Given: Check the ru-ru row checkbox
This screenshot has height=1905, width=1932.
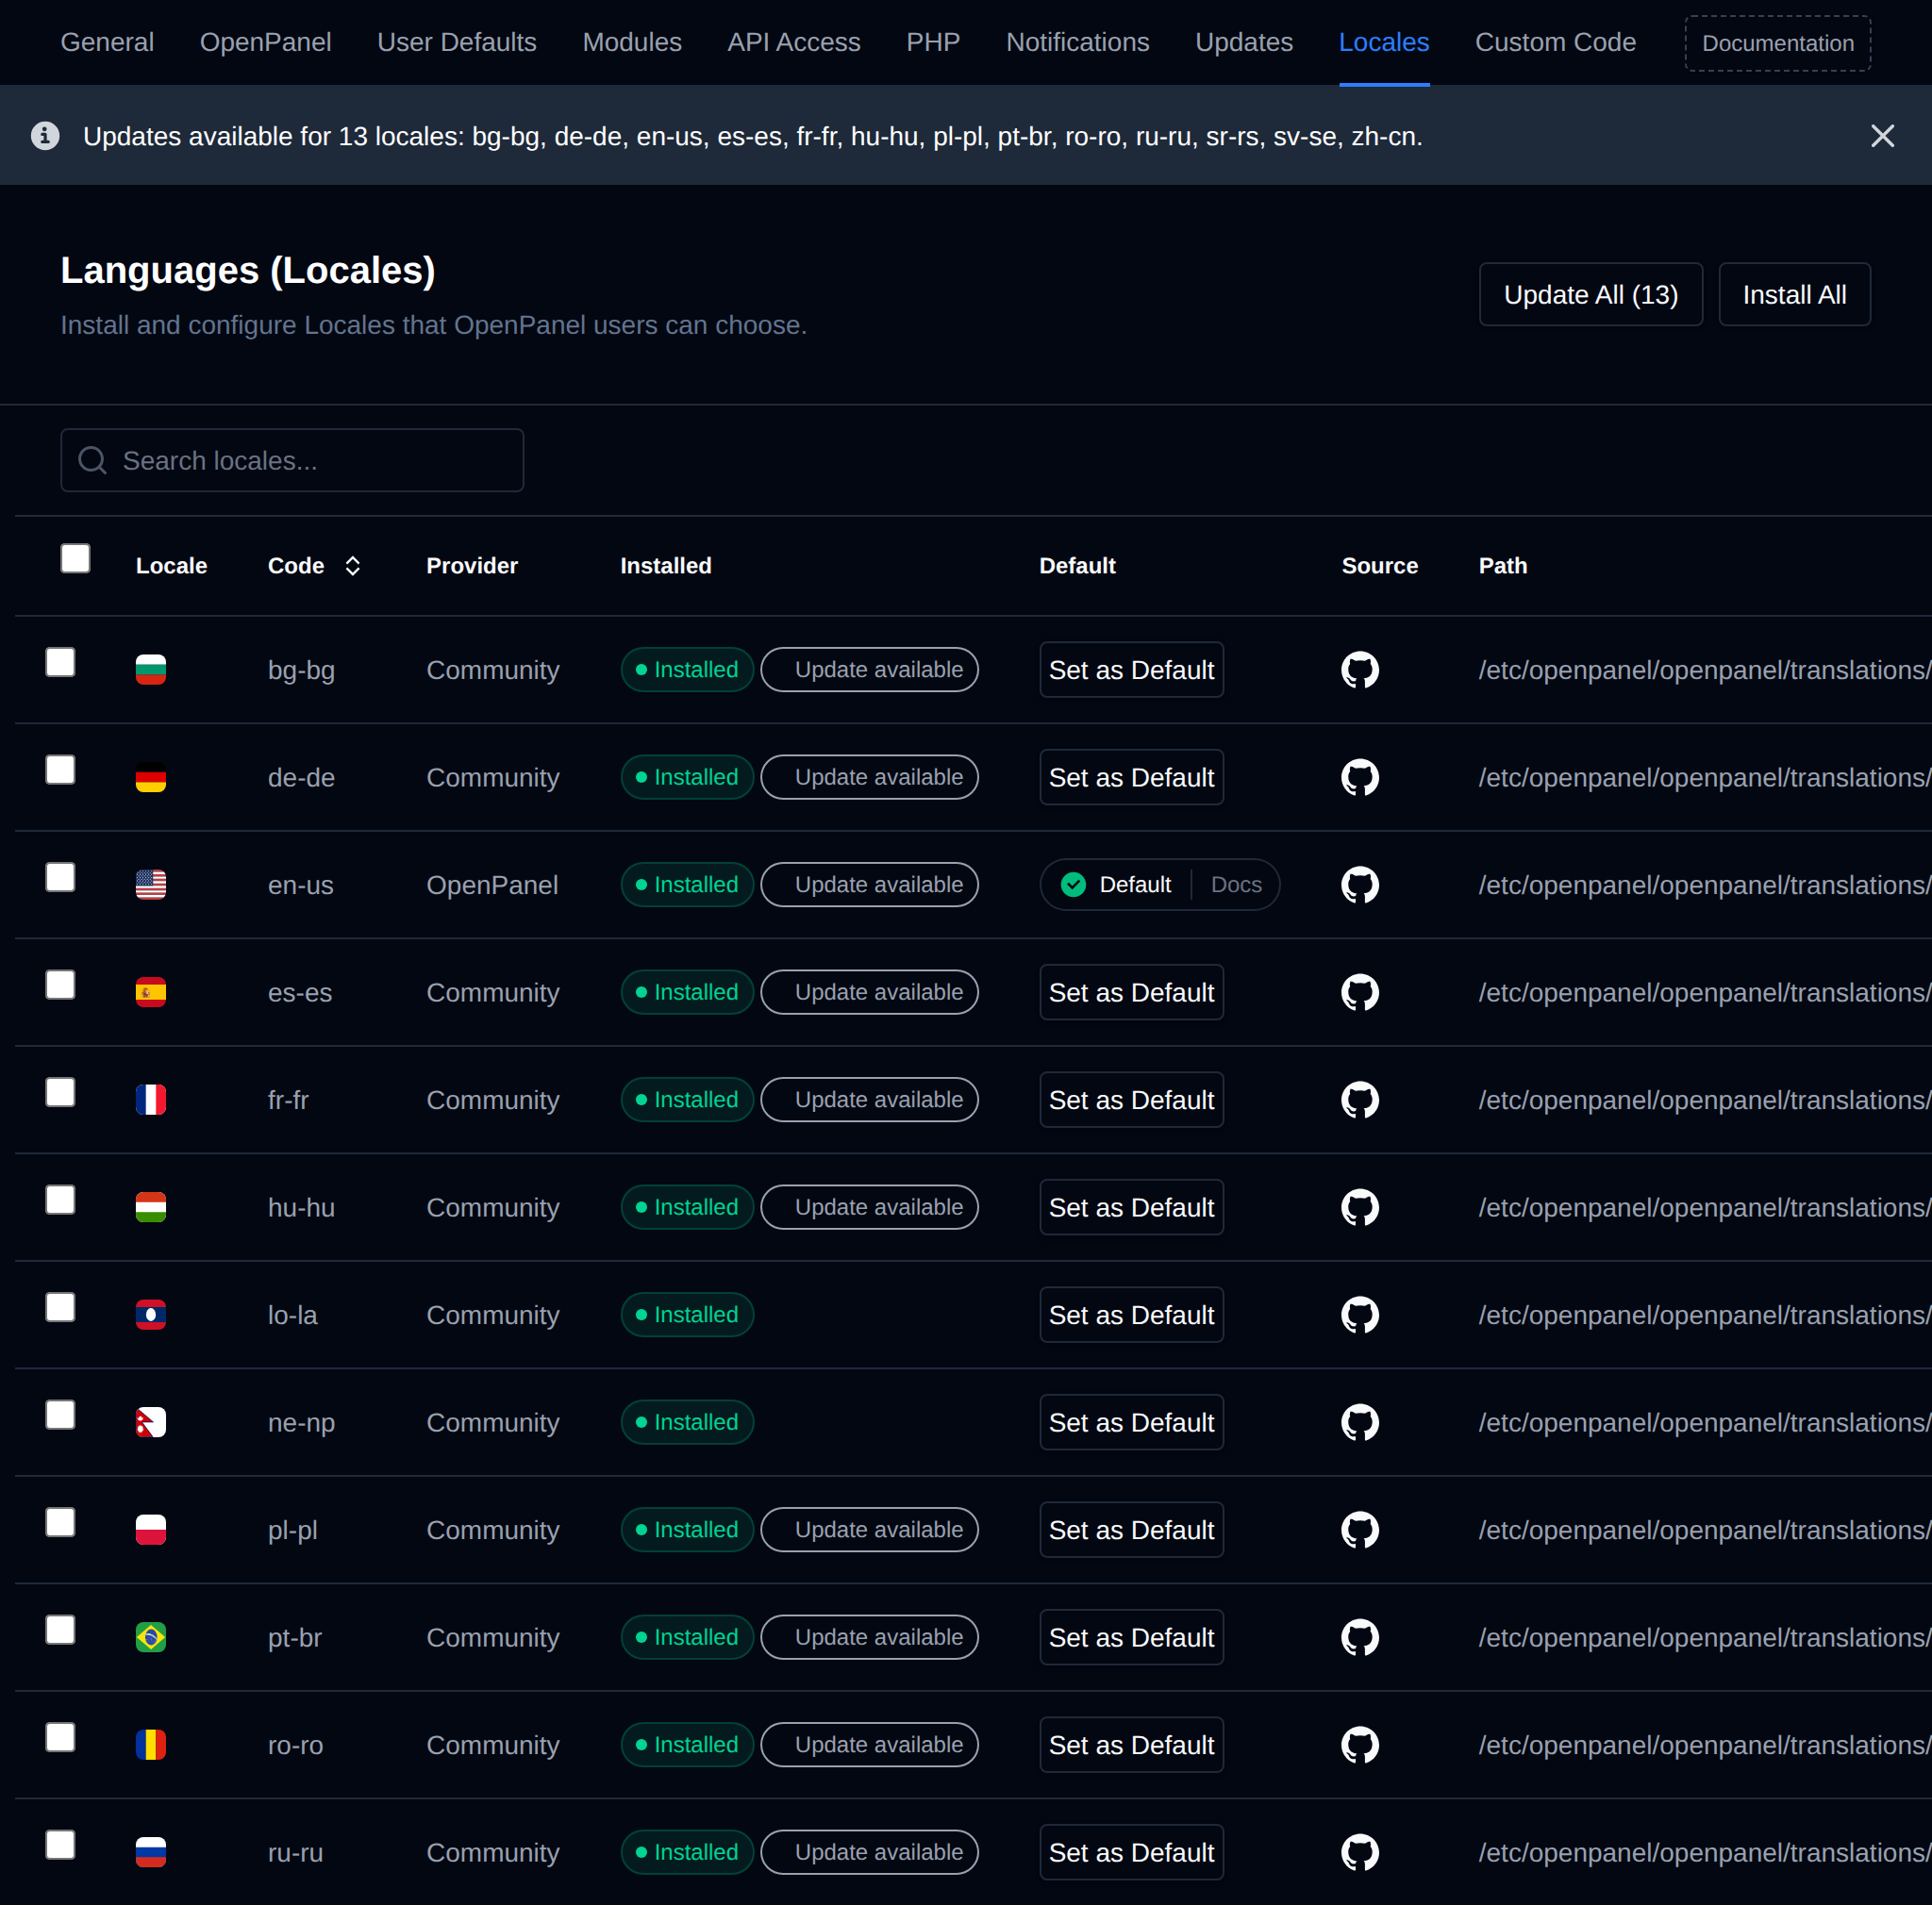Looking at the screenshot, I should 60,1844.
